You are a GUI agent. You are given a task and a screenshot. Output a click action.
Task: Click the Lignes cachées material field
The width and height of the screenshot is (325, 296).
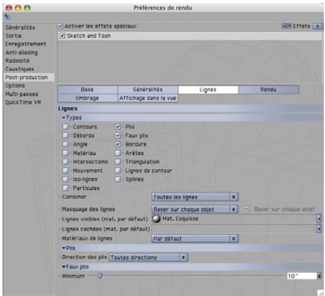[234, 229]
